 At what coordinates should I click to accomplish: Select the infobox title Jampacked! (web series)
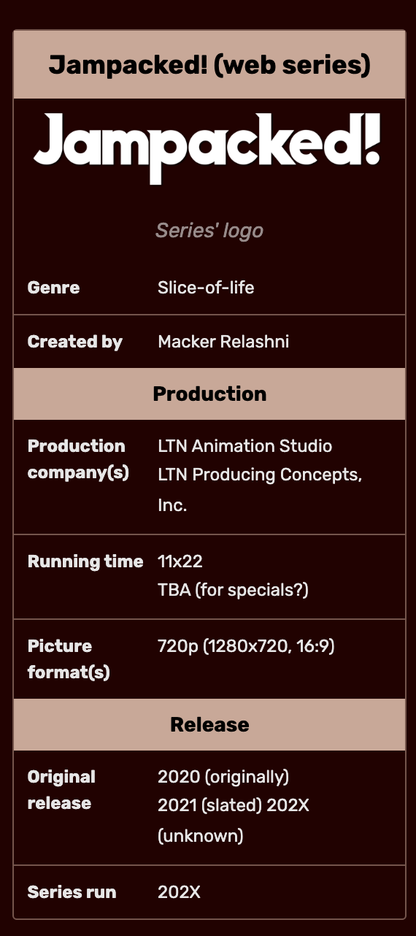pyautogui.click(x=209, y=65)
